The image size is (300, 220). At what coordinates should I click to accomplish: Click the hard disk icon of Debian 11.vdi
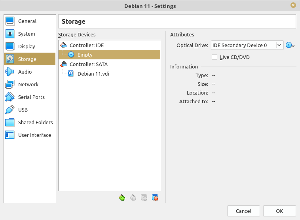(71, 74)
